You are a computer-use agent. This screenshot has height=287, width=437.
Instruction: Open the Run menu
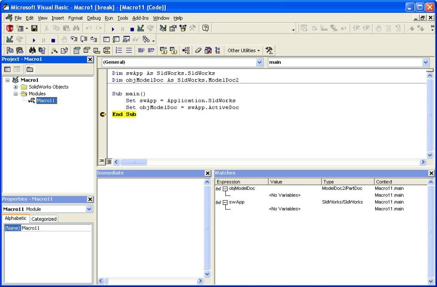(x=109, y=18)
